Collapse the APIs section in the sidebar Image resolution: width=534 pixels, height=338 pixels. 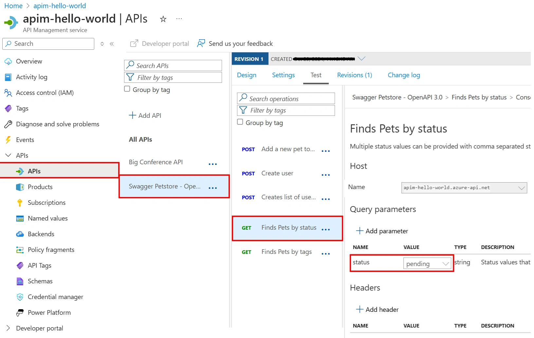pos(8,155)
